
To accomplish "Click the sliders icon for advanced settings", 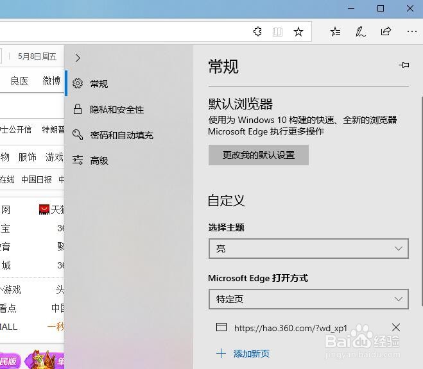I will tap(78, 160).
